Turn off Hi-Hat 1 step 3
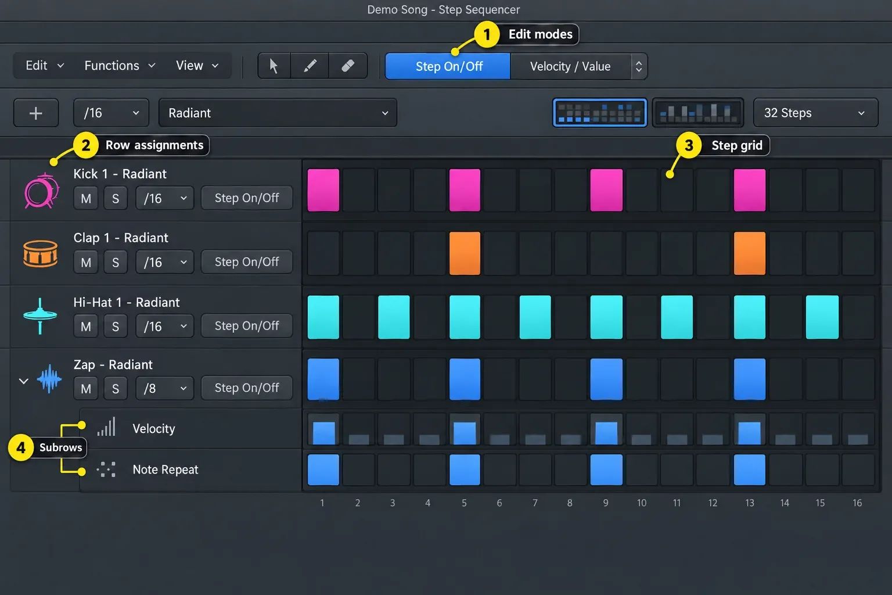Viewport: 892px width, 595px height. (394, 317)
